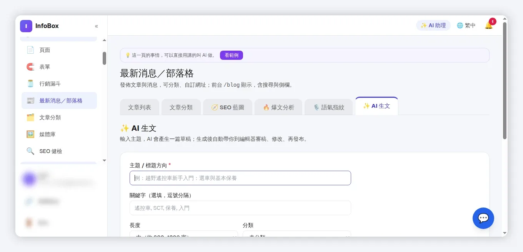The height and width of the screenshot is (252, 523).
Task: Focus the 主題 / 標題方向 input field
Action: tap(240, 178)
